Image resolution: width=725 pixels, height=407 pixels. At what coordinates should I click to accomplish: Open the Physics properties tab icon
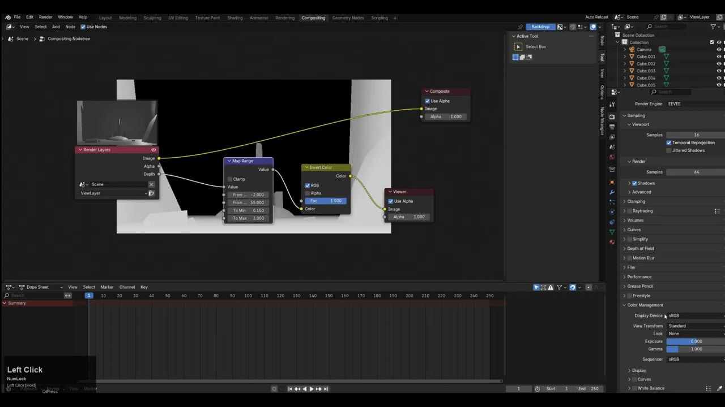click(x=612, y=212)
